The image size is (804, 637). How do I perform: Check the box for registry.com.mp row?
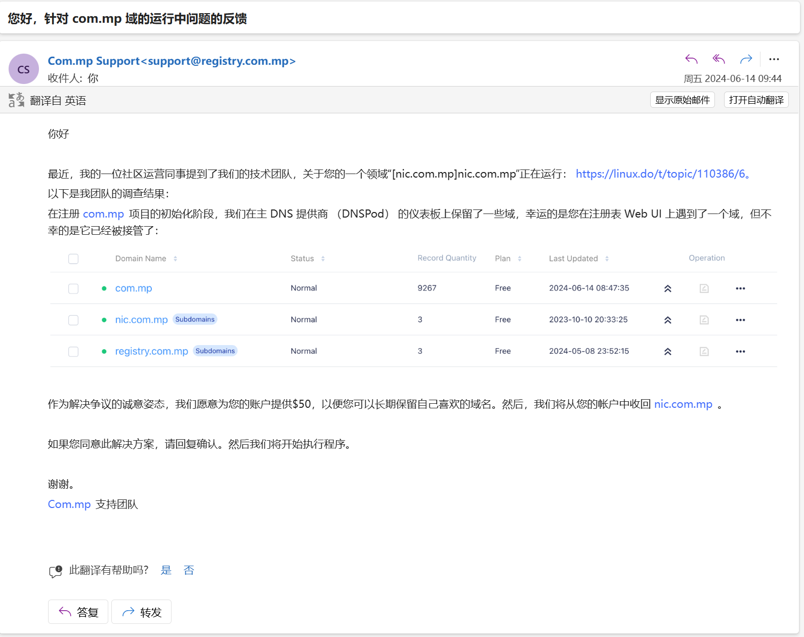[73, 351]
